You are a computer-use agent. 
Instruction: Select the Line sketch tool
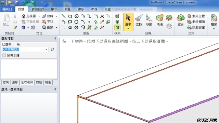(x=64, y=16)
